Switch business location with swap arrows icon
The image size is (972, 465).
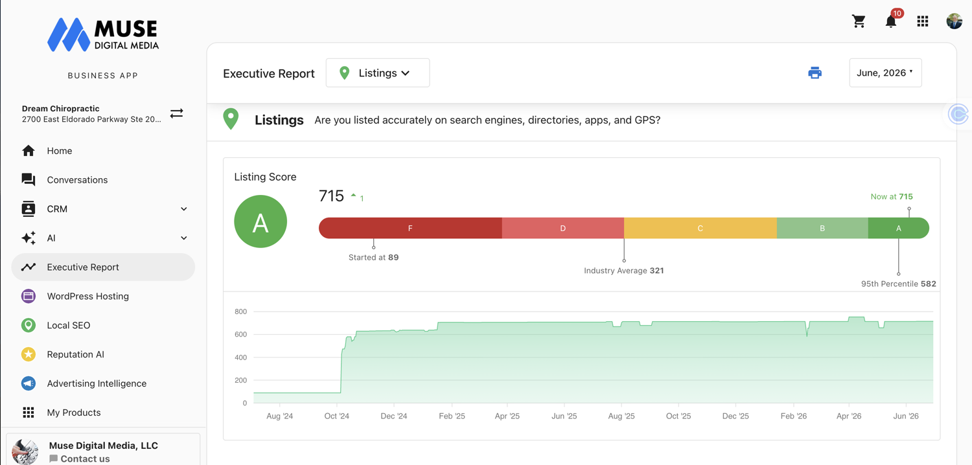176,113
